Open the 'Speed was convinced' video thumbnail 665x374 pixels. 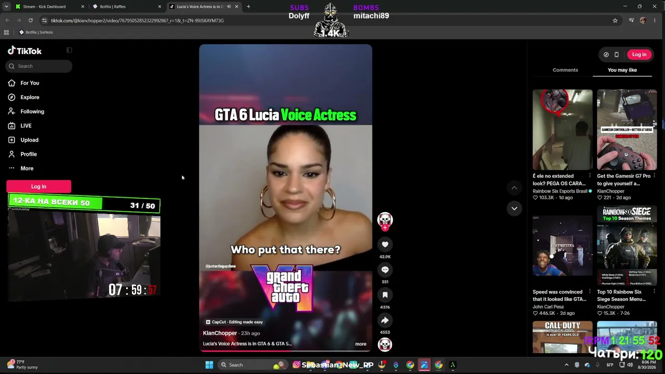pos(562,246)
